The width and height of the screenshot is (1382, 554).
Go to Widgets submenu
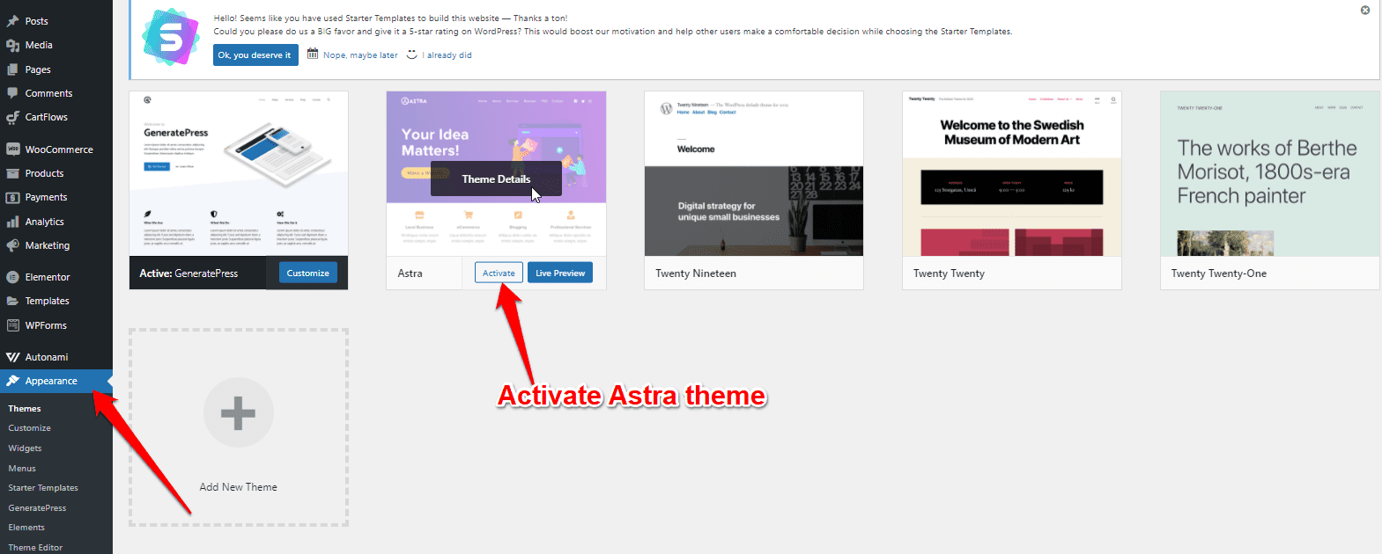coord(25,448)
